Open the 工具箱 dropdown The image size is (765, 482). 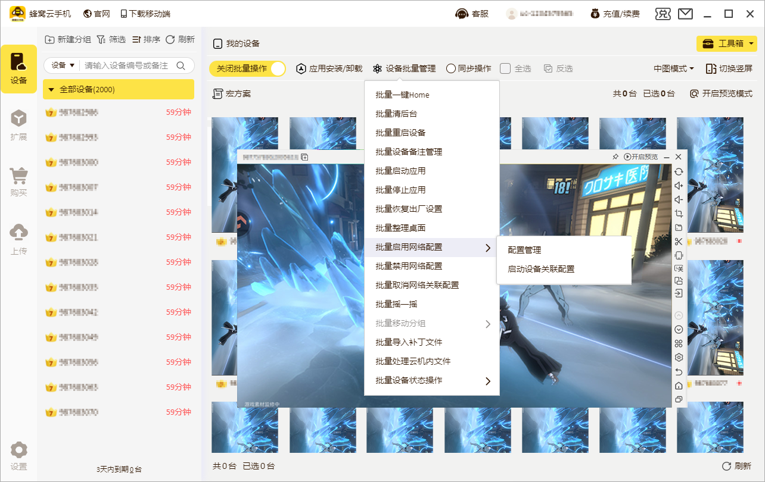[x=727, y=43]
